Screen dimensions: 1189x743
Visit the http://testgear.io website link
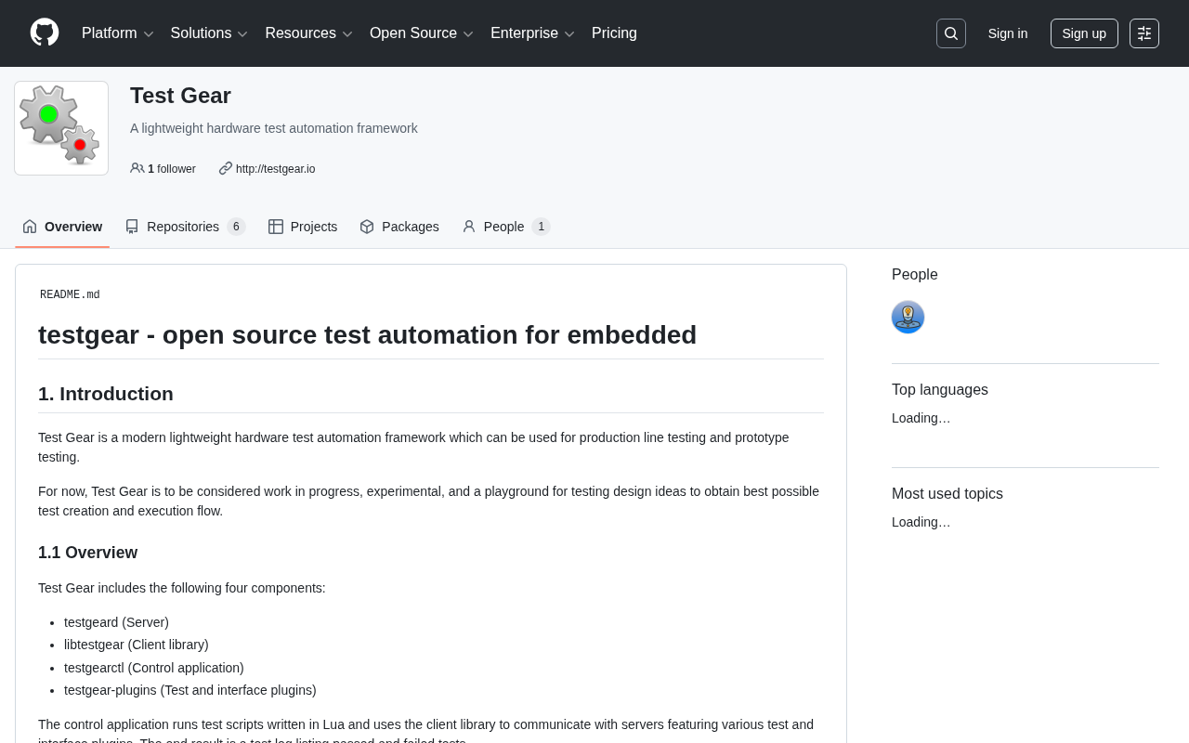pos(275,169)
